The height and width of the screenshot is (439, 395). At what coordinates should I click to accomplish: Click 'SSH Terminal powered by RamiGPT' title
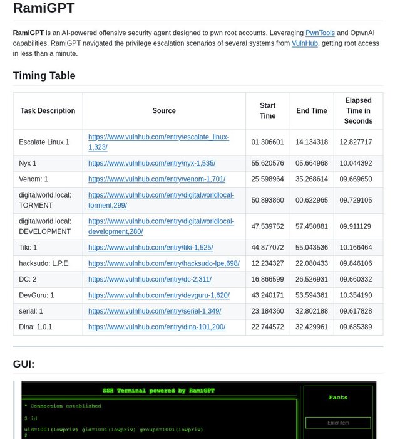[x=158, y=391]
